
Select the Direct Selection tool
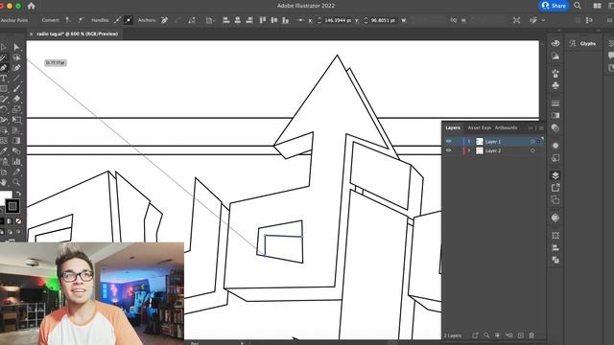(16, 47)
